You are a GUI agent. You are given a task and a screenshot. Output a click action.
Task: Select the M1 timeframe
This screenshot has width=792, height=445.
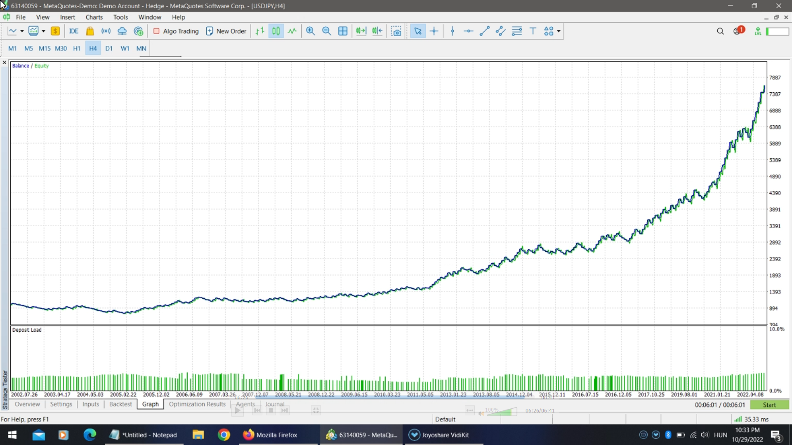[12, 48]
